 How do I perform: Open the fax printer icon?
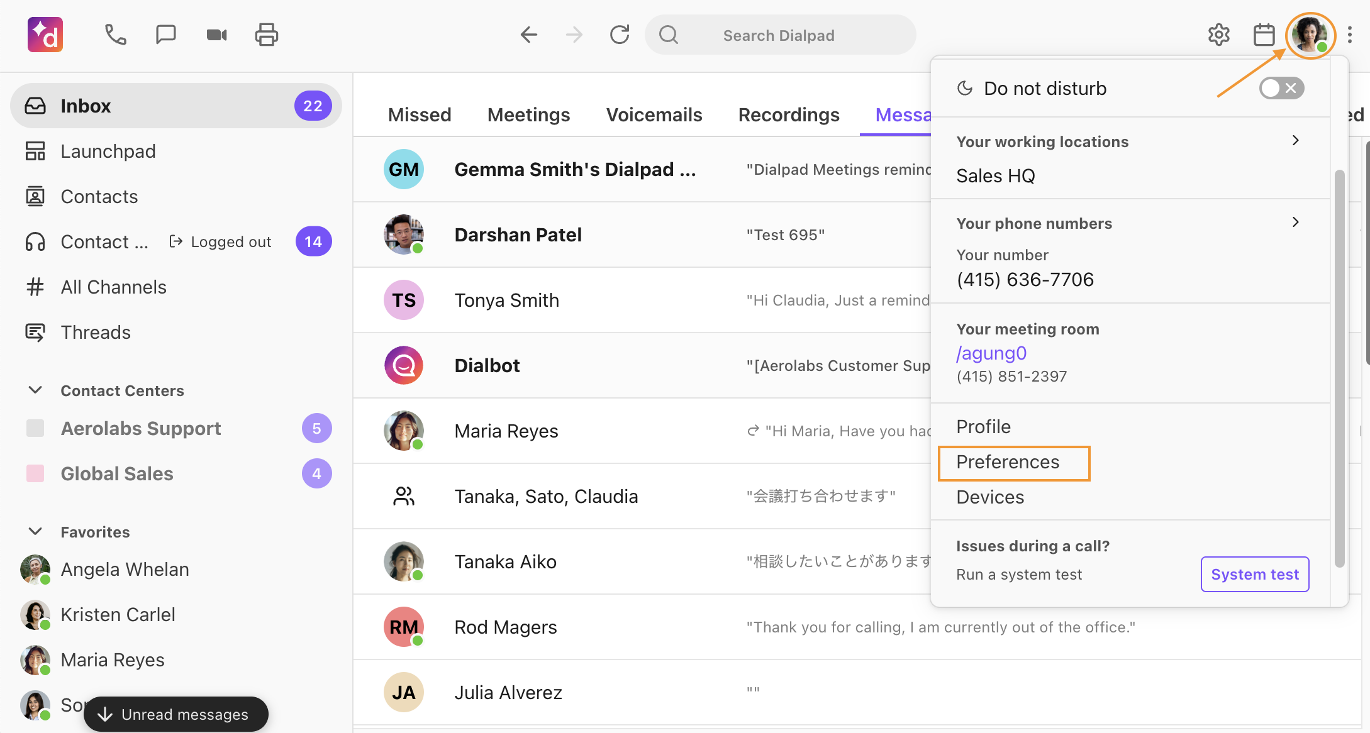(267, 35)
